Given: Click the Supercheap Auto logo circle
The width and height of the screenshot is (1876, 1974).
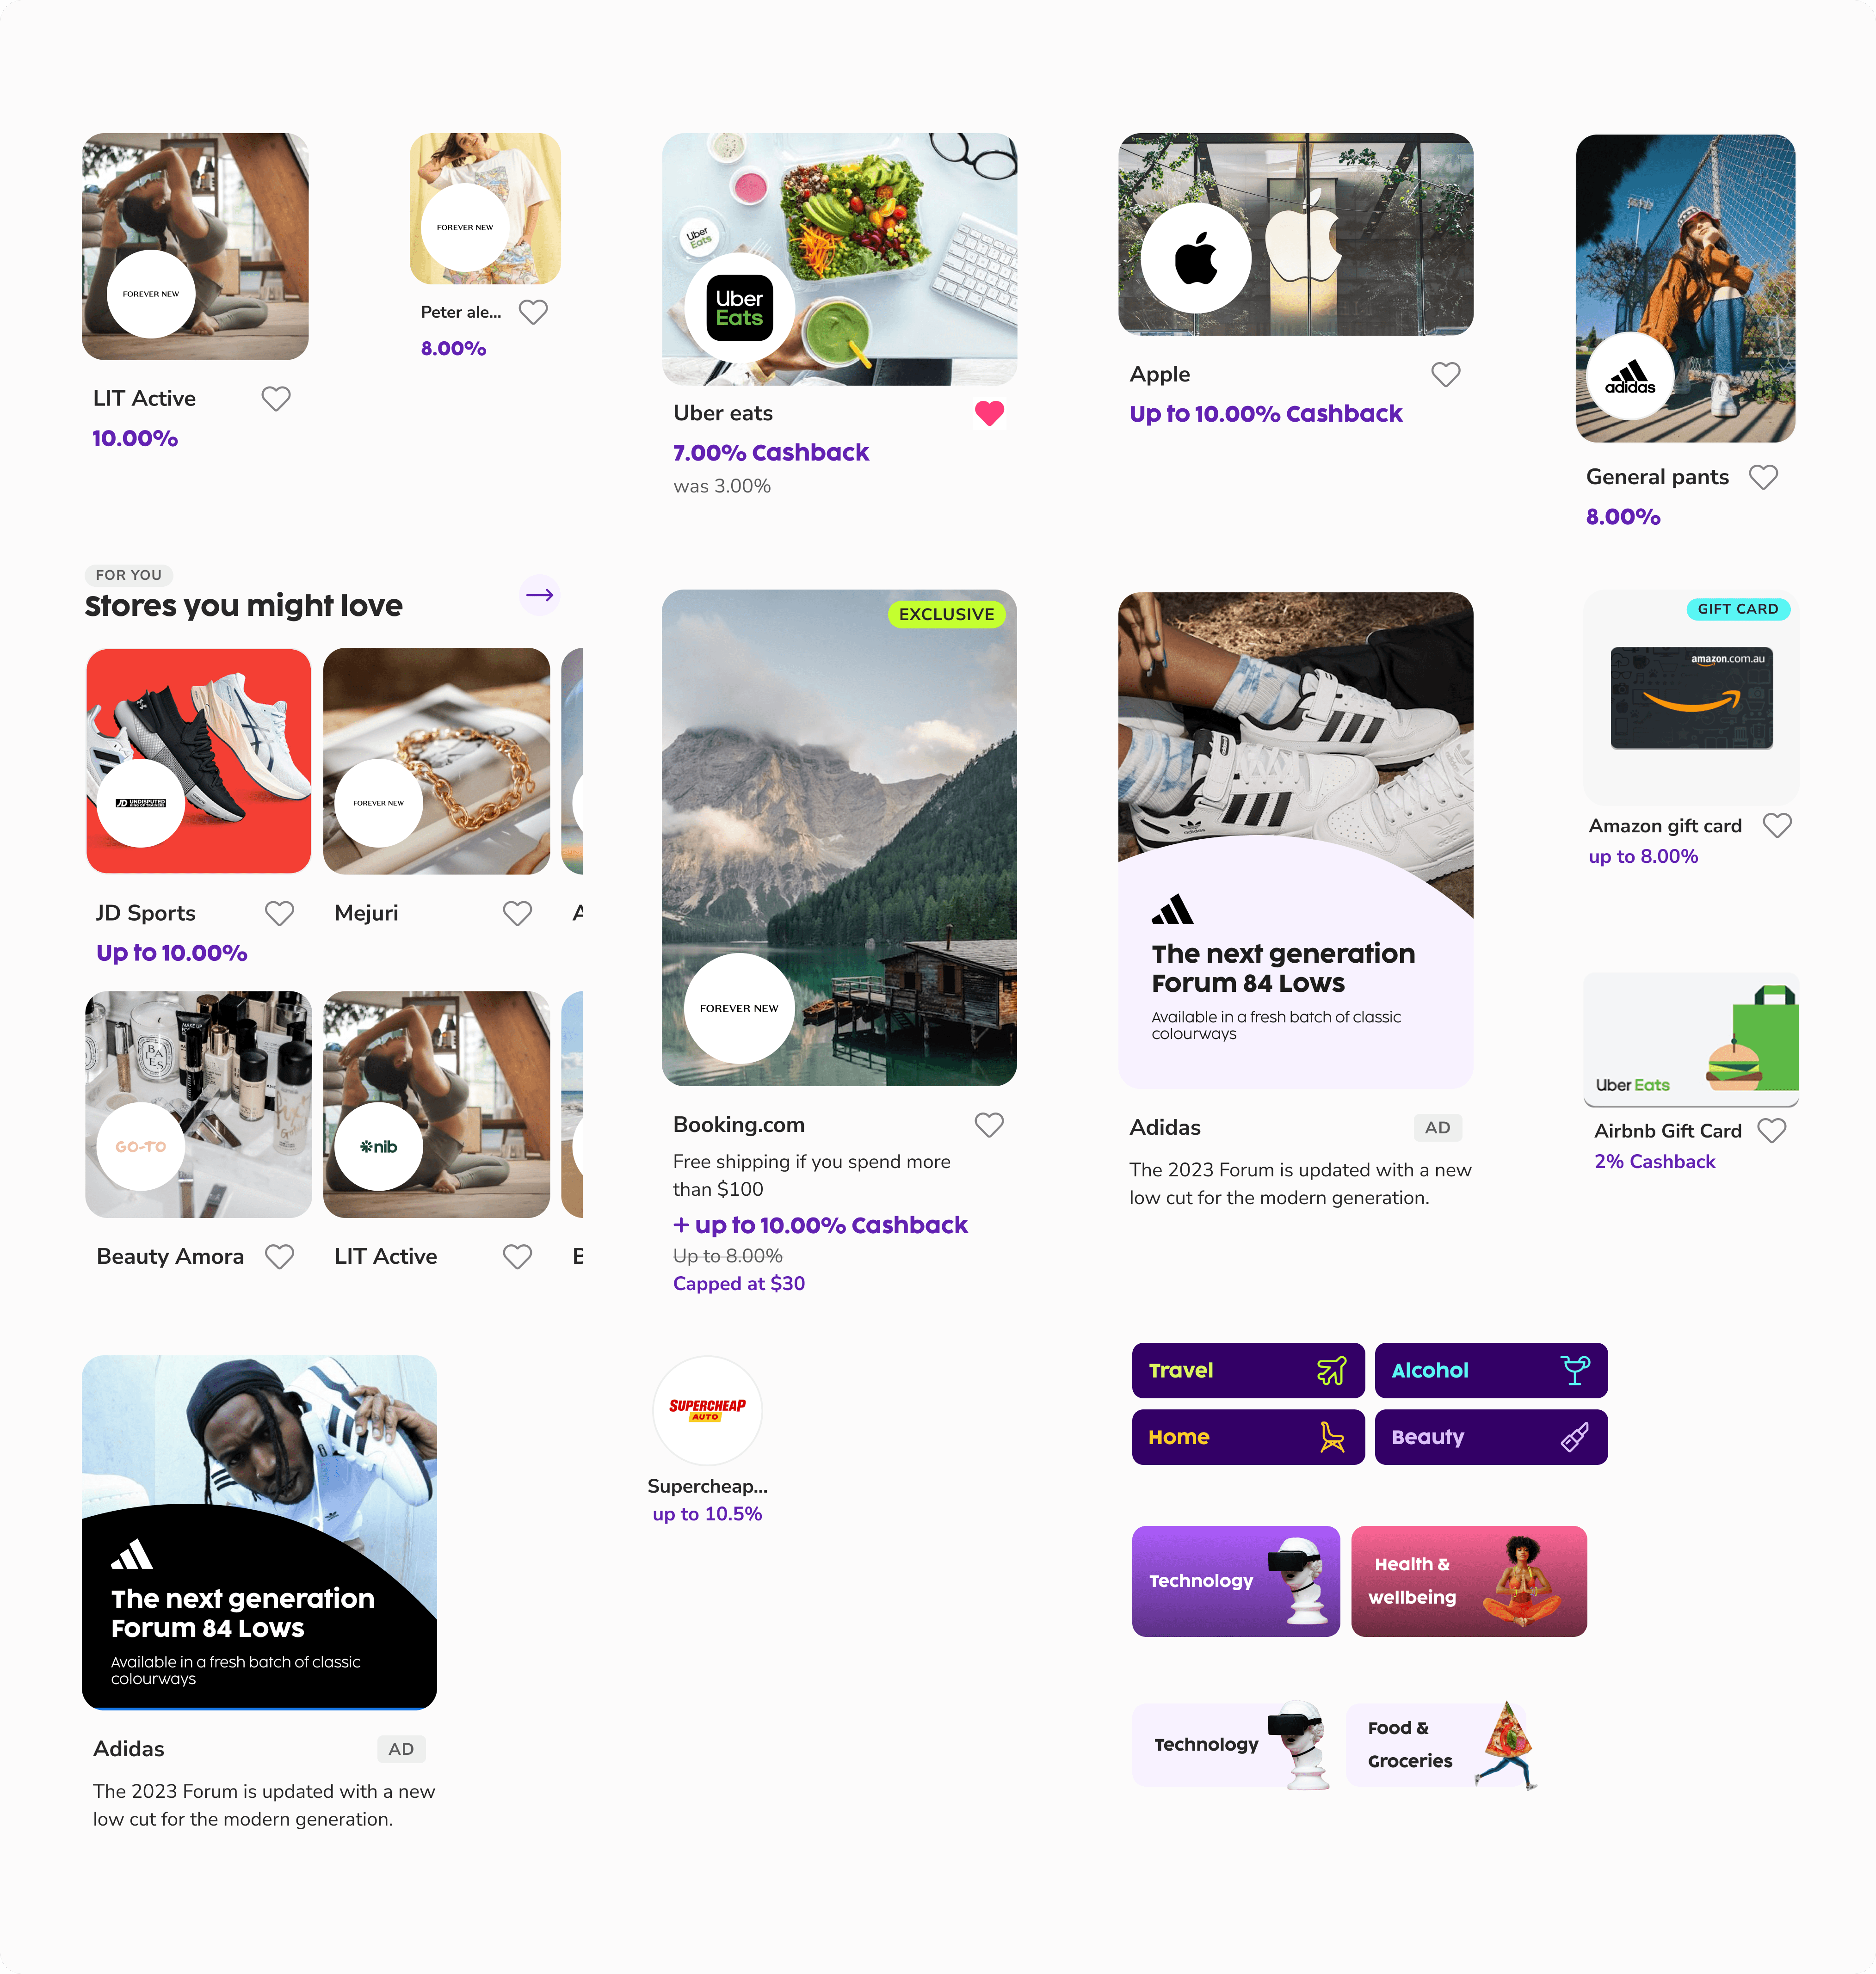Looking at the screenshot, I should [707, 1409].
